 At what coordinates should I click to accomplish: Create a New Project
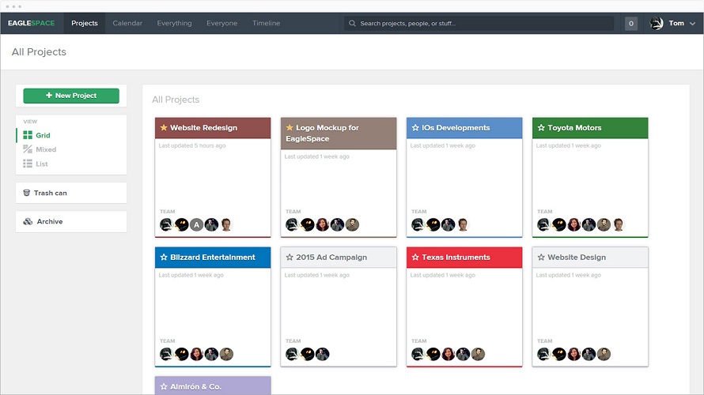click(71, 96)
